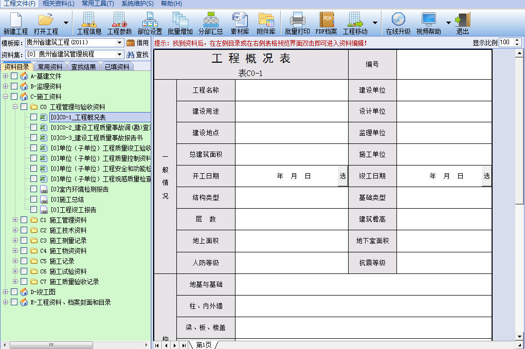Click the 新建工程 toolbar icon

15,24
